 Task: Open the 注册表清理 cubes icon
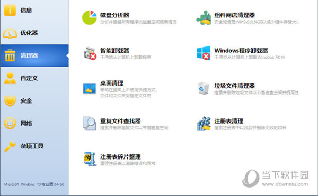pyautogui.click(x=204, y=124)
